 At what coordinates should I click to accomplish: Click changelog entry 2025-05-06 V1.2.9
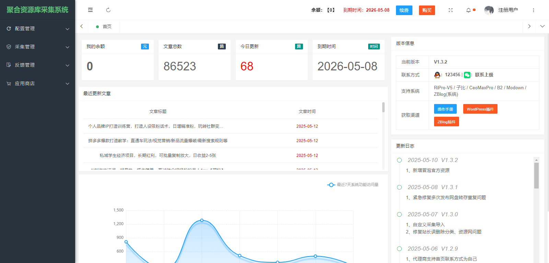433,249
